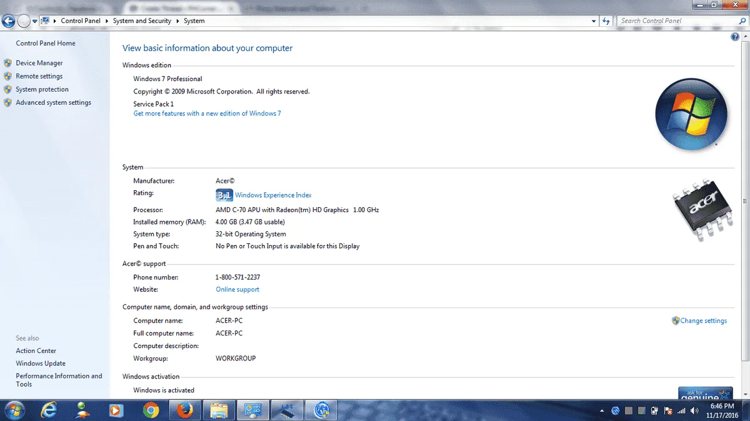Click the 32-bit Operating System text

(x=251, y=234)
